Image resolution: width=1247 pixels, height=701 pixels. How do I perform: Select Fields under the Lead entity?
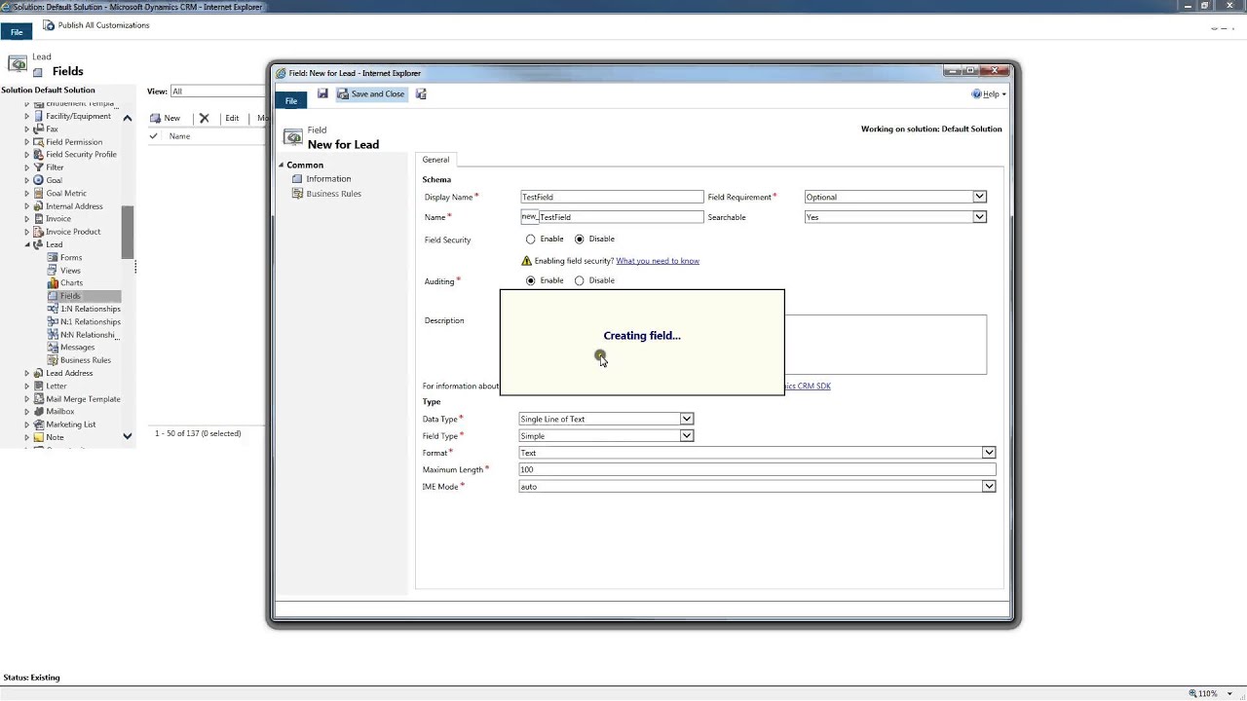click(x=70, y=296)
